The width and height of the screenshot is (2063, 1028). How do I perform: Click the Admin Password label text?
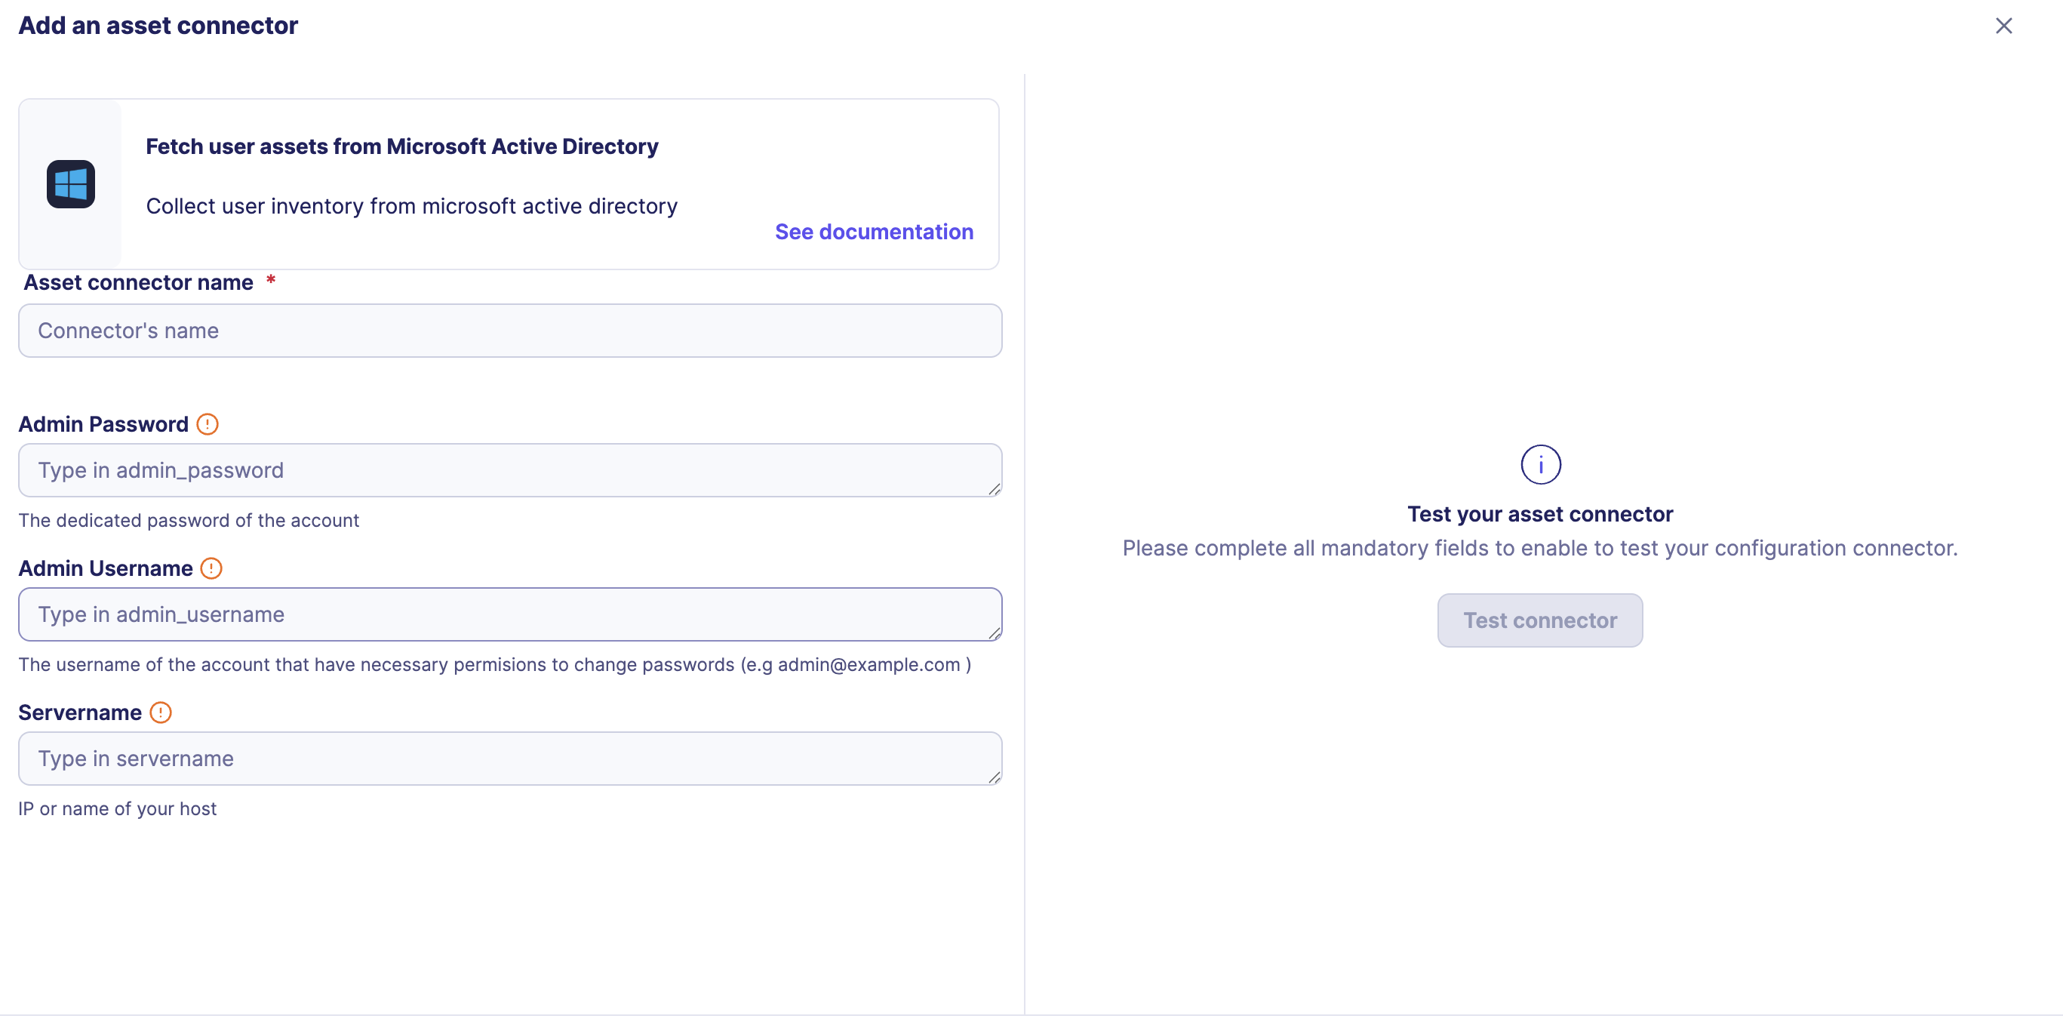[103, 424]
